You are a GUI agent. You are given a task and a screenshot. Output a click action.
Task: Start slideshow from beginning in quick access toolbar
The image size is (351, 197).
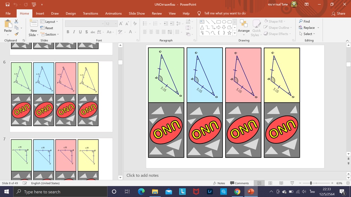(34, 5)
